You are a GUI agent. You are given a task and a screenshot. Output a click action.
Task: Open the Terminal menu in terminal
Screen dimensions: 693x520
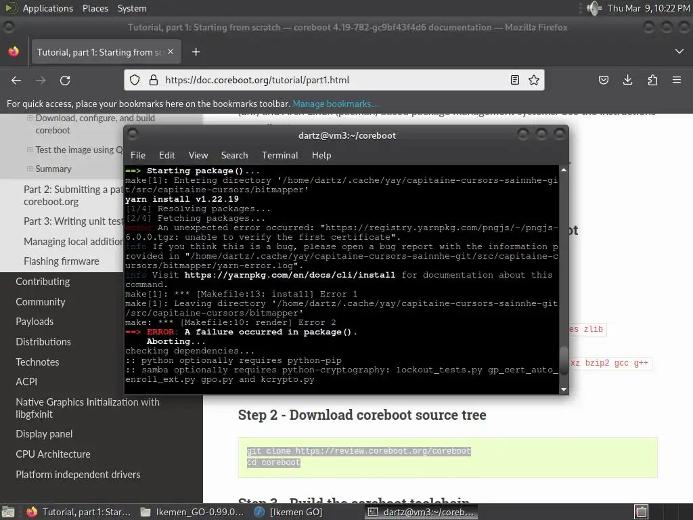280,155
